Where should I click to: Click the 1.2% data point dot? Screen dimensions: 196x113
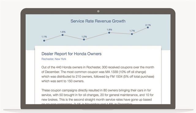[84, 40]
